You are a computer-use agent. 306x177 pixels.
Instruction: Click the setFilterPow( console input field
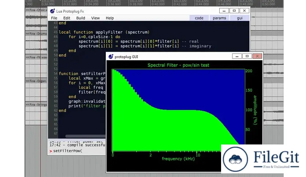coord(77,151)
